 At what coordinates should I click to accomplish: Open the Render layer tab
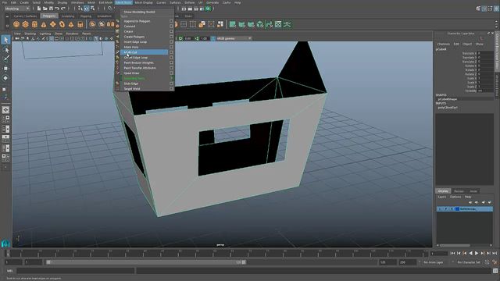tap(459, 191)
